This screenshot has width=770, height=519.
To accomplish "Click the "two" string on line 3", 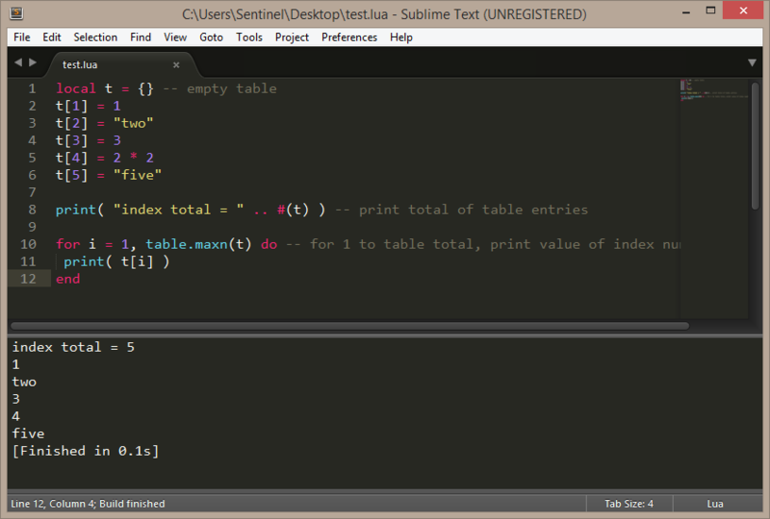I will click(x=133, y=123).
